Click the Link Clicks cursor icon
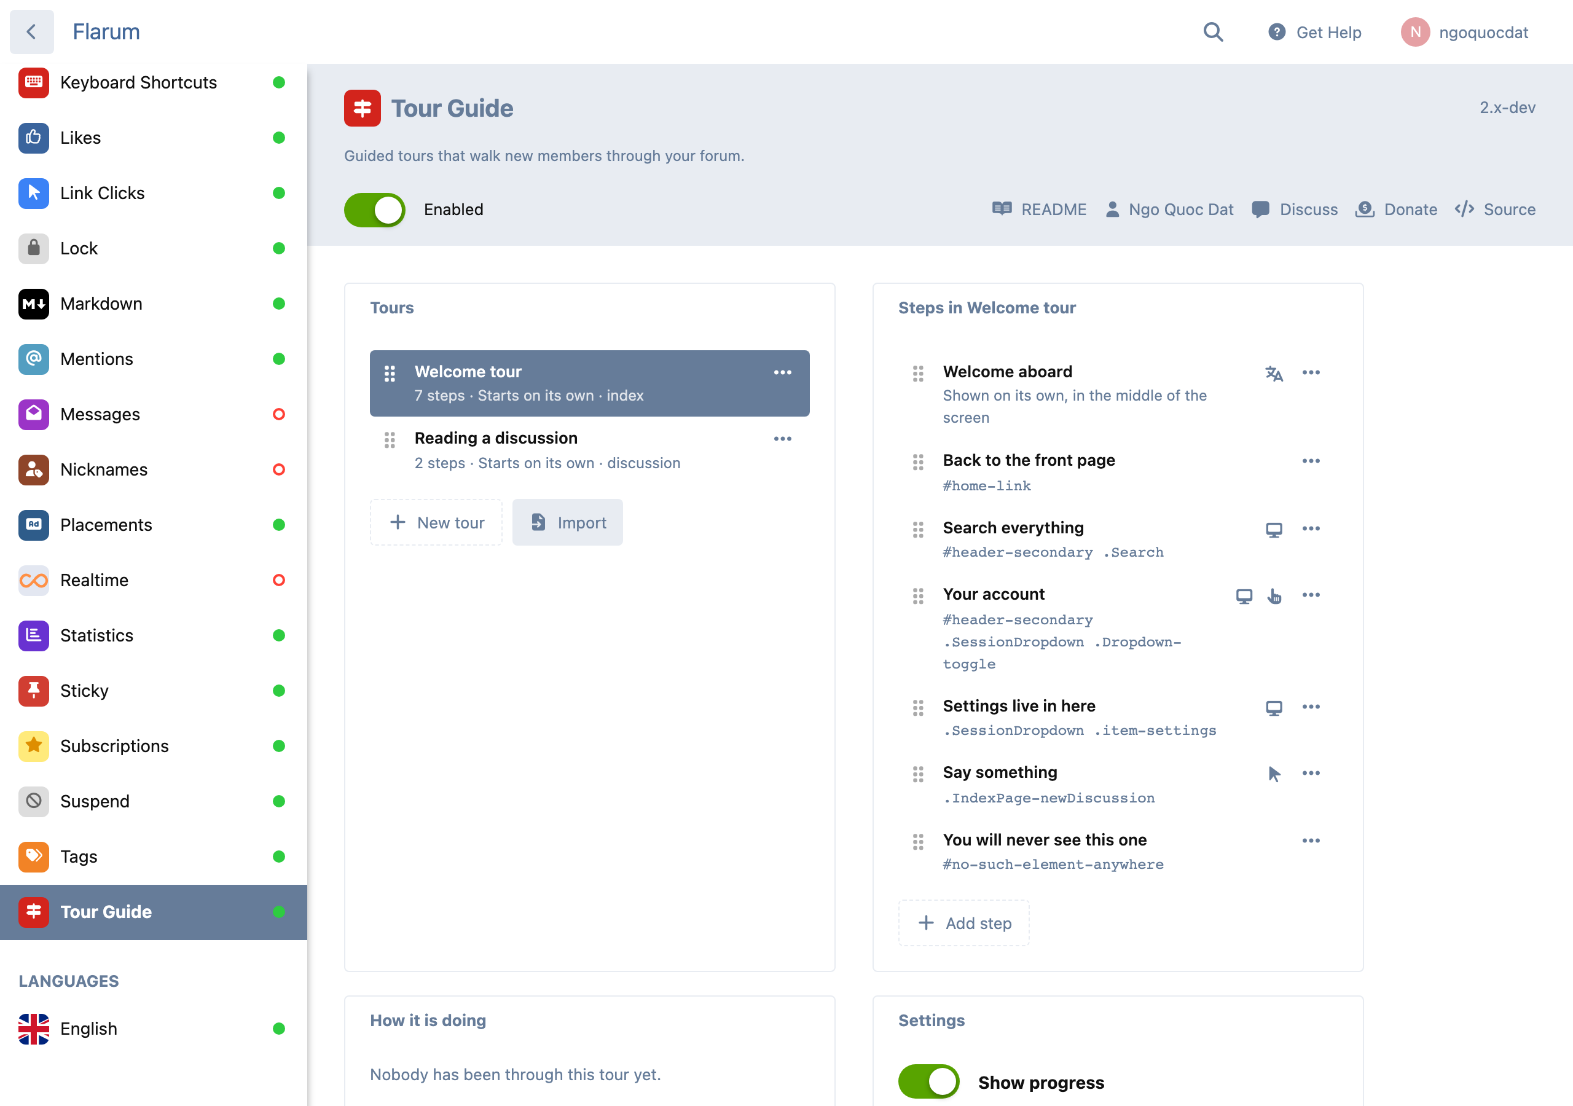 point(34,193)
